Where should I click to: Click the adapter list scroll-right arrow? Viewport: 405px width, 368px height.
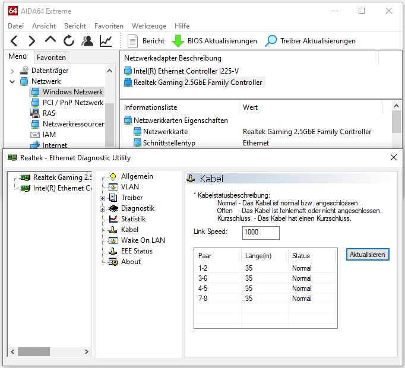click(87, 352)
